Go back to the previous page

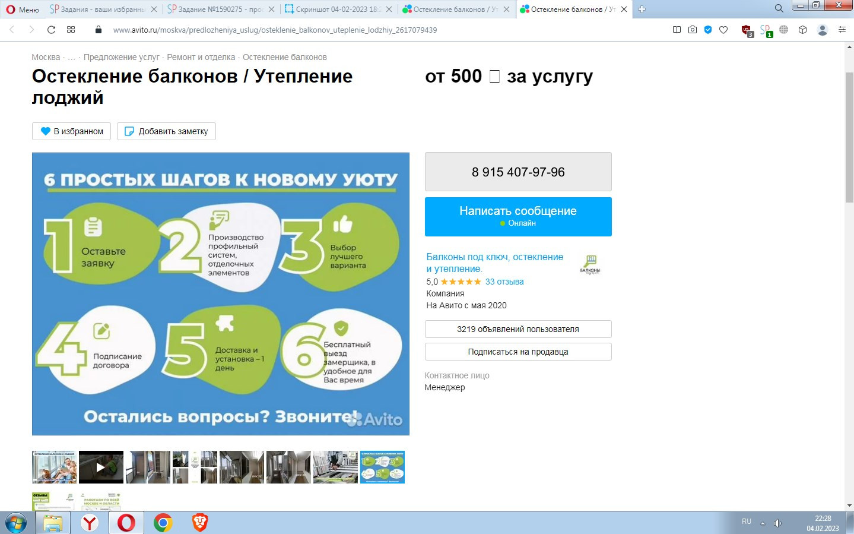pos(12,30)
